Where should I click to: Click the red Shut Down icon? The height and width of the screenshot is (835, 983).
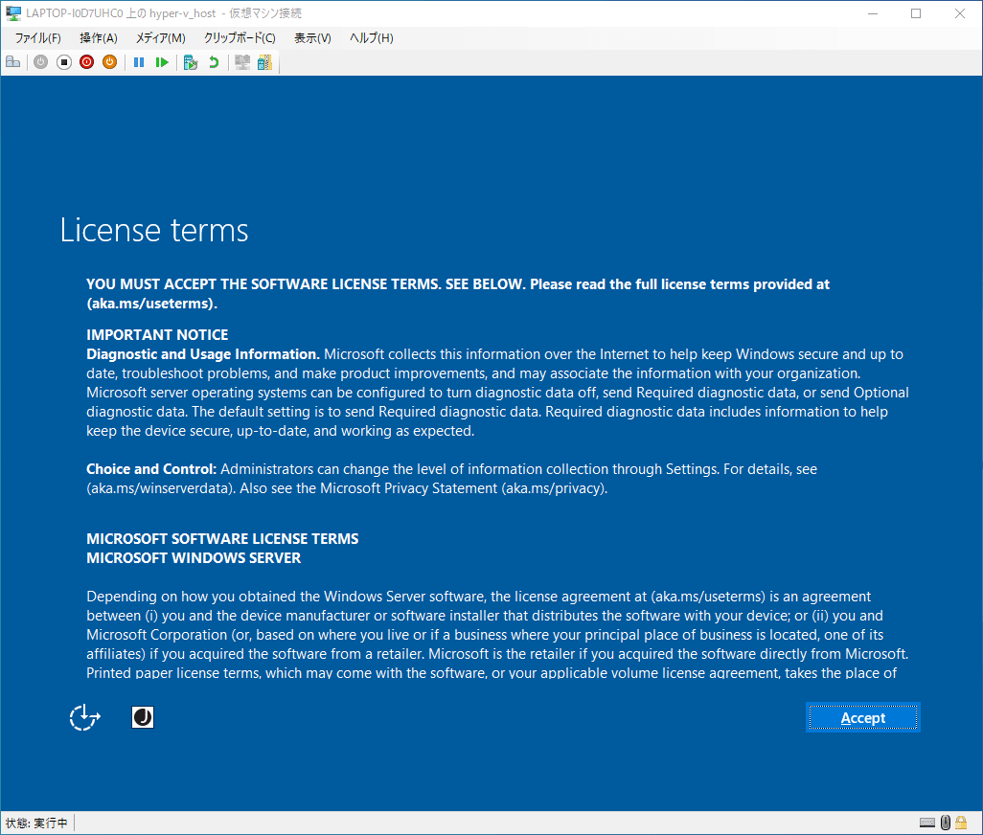86,62
